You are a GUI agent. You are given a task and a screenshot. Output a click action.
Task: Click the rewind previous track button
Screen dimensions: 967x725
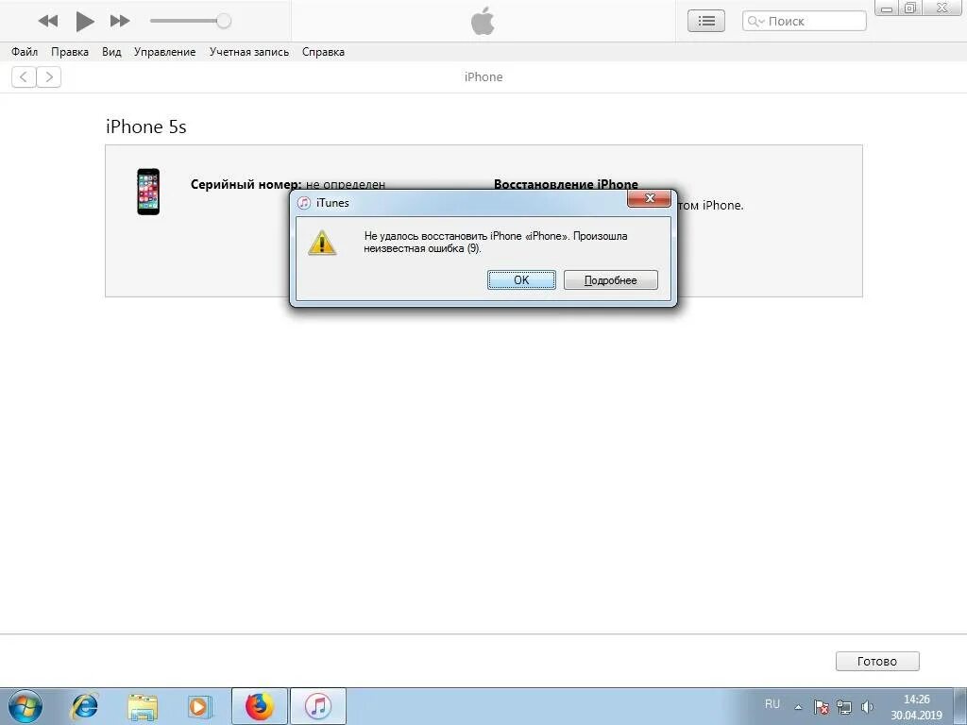coord(48,21)
